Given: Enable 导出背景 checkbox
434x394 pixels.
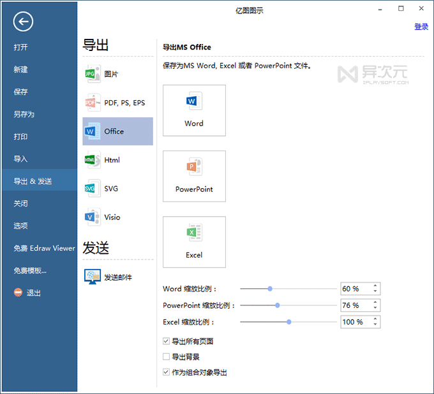Looking at the screenshot, I should tap(166, 356).
